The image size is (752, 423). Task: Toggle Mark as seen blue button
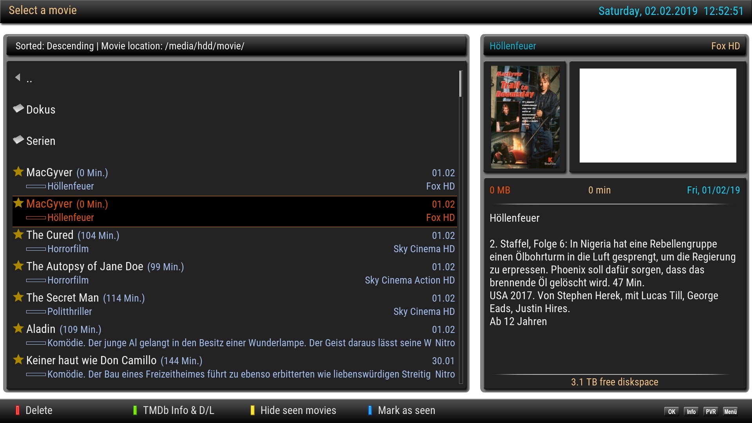pyautogui.click(x=370, y=410)
